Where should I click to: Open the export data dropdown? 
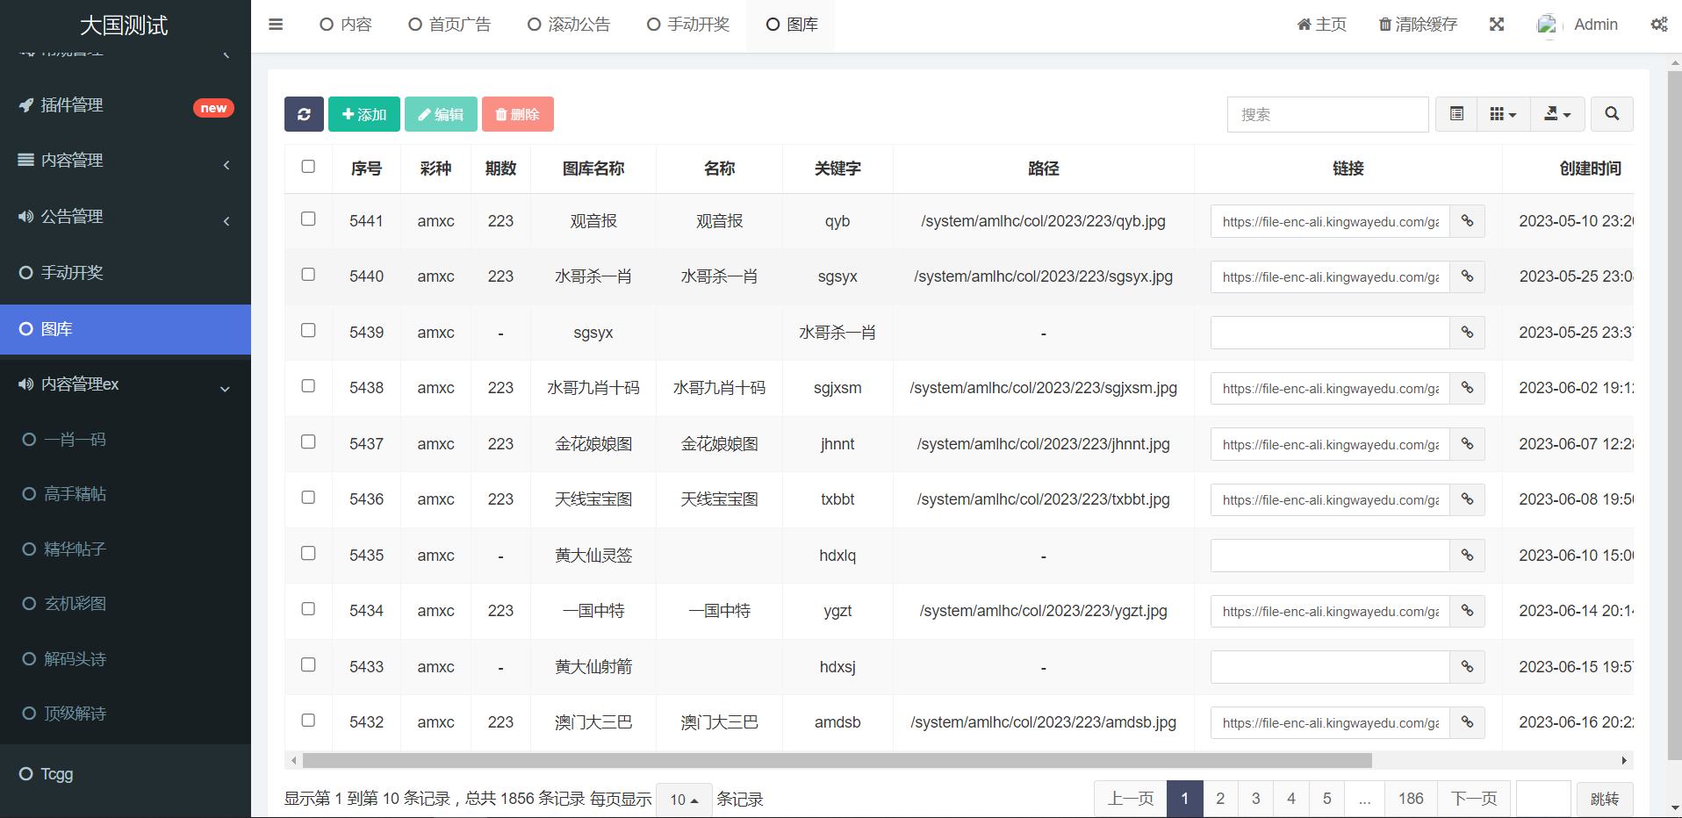coord(1556,114)
